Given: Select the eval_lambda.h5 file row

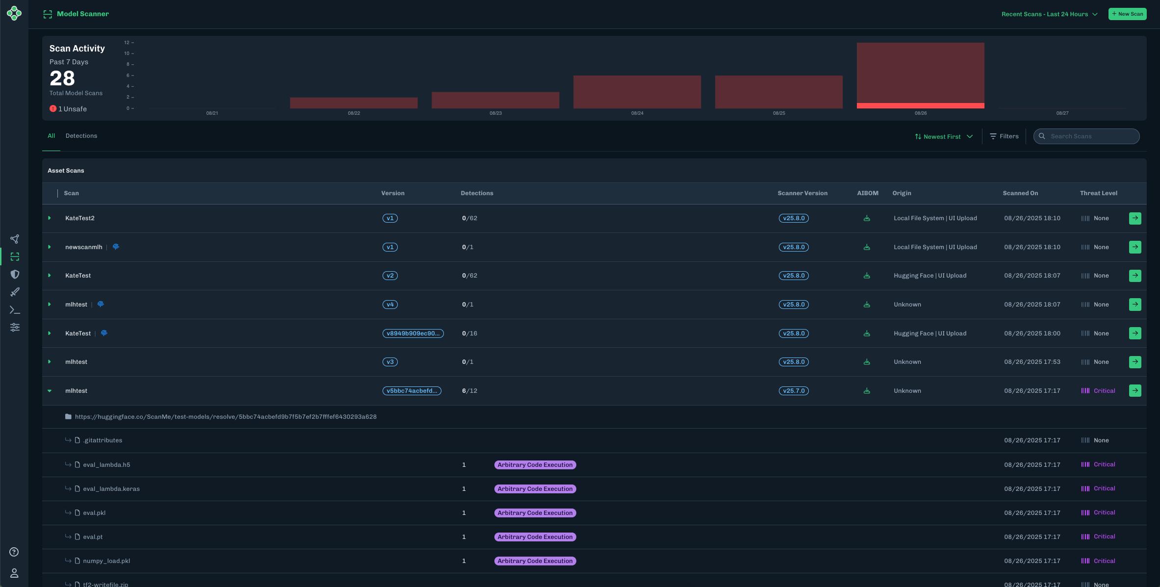Looking at the screenshot, I should click(x=106, y=465).
